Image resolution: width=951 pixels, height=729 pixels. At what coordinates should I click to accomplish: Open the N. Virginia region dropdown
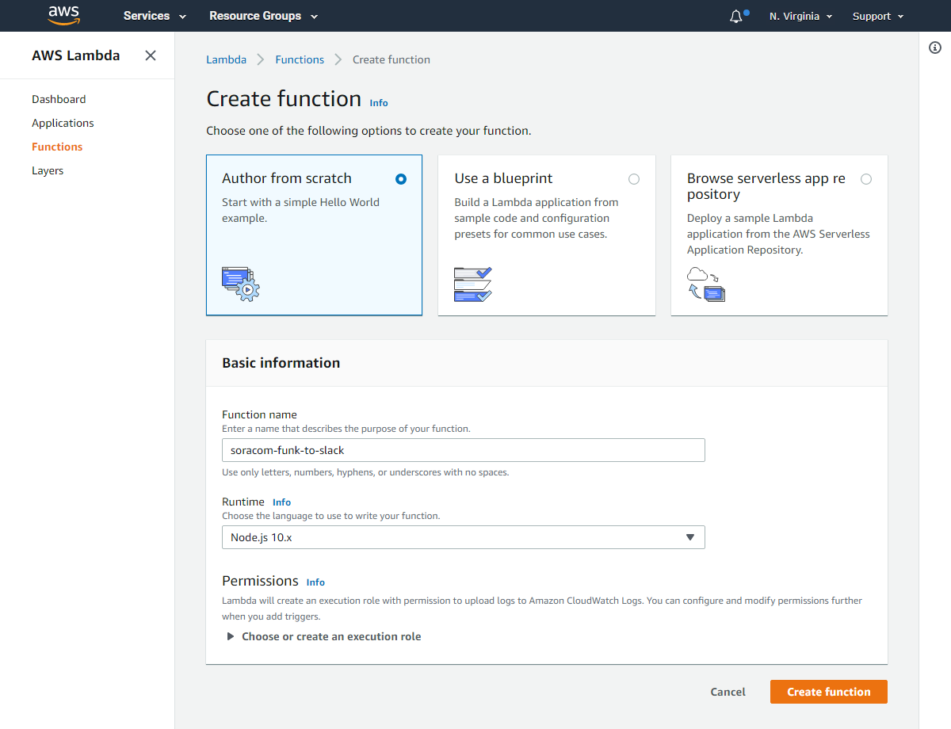(x=800, y=17)
